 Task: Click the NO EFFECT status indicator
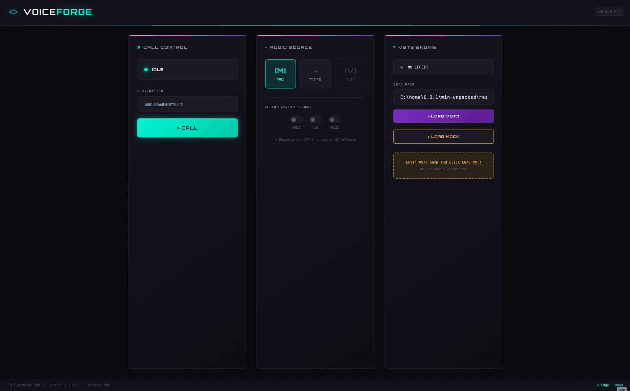(x=443, y=67)
